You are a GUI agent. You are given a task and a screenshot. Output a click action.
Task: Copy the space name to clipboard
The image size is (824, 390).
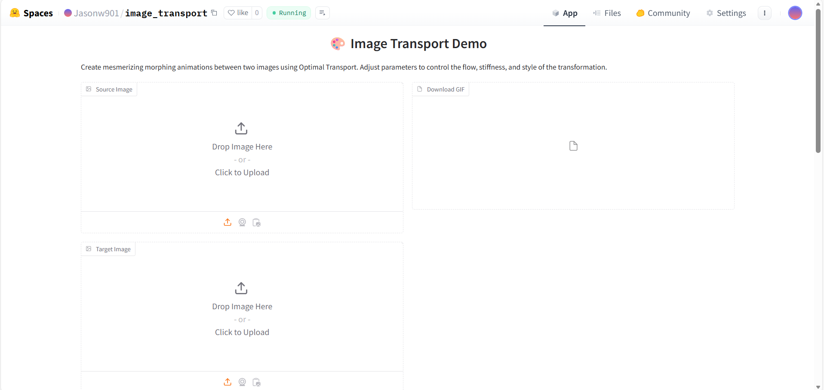(x=214, y=13)
